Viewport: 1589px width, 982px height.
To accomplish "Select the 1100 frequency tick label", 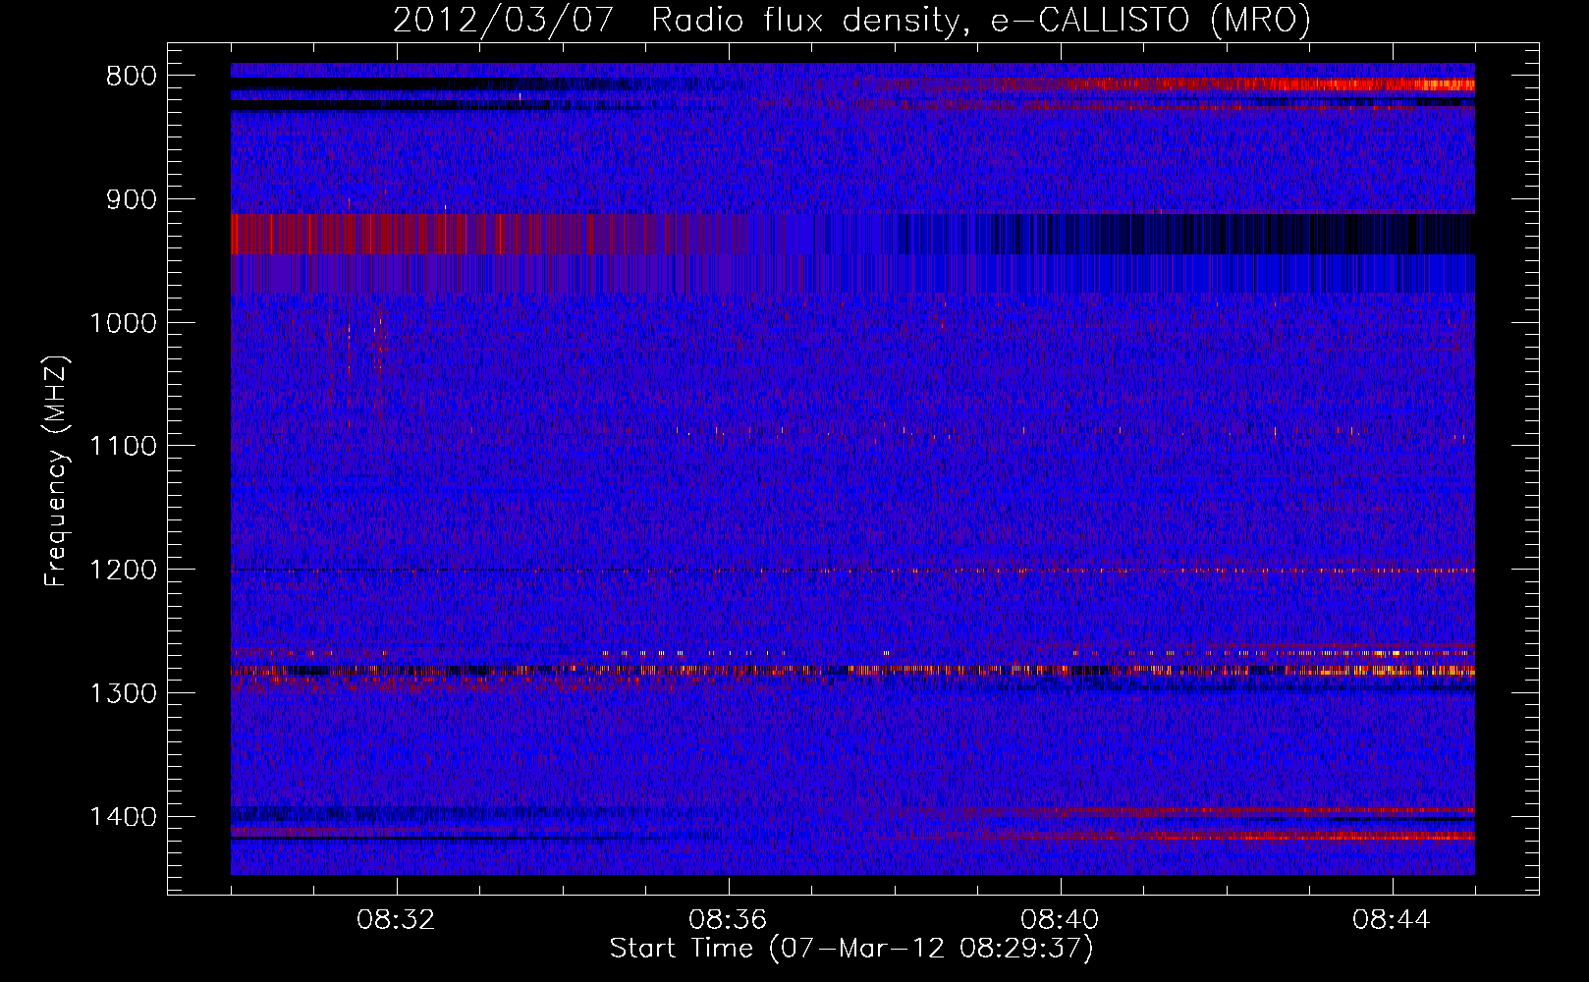I will click(123, 447).
